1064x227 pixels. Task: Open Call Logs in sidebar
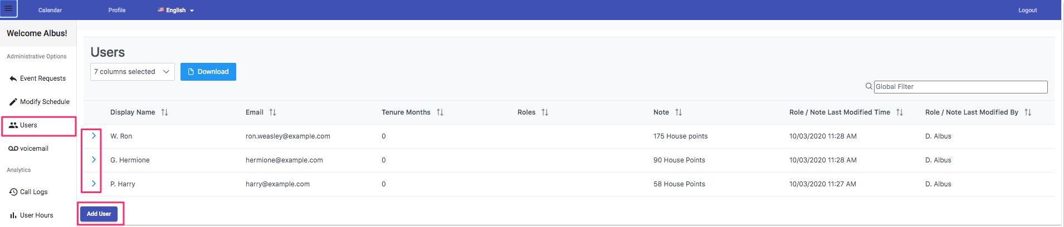pyautogui.click(x=33, y=192)
